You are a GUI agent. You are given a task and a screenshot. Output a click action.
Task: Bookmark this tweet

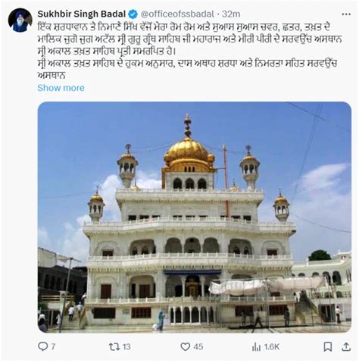[327, 346]
